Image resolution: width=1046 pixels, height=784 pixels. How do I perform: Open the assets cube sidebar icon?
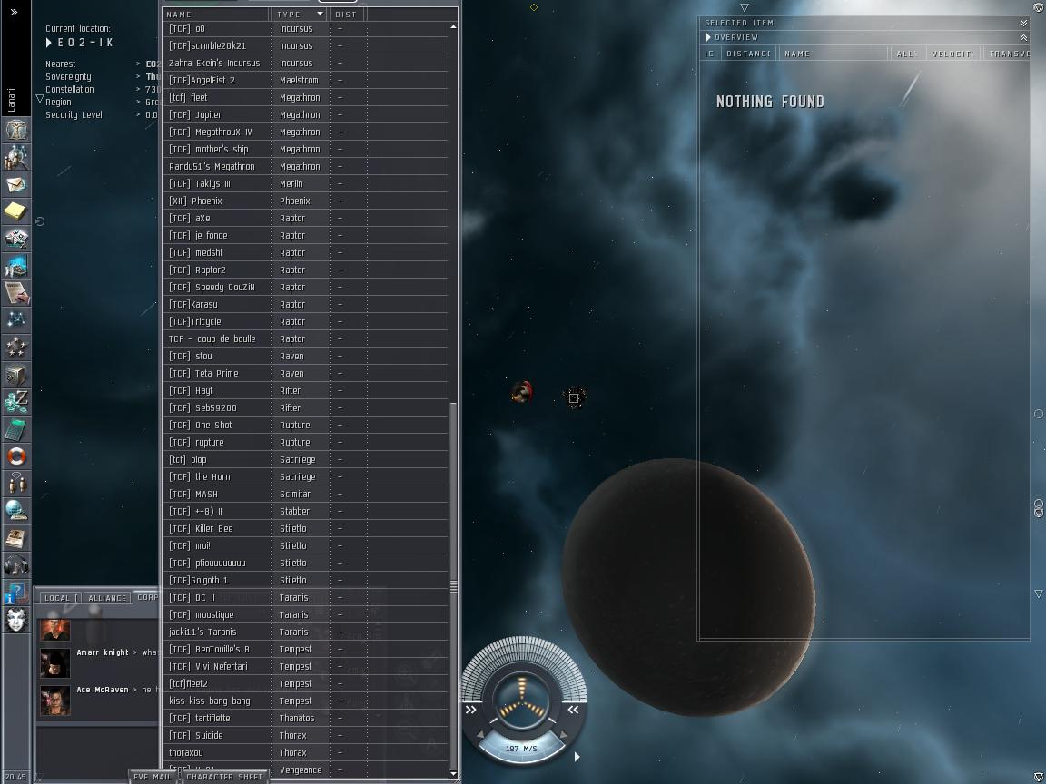pos(16,375)
